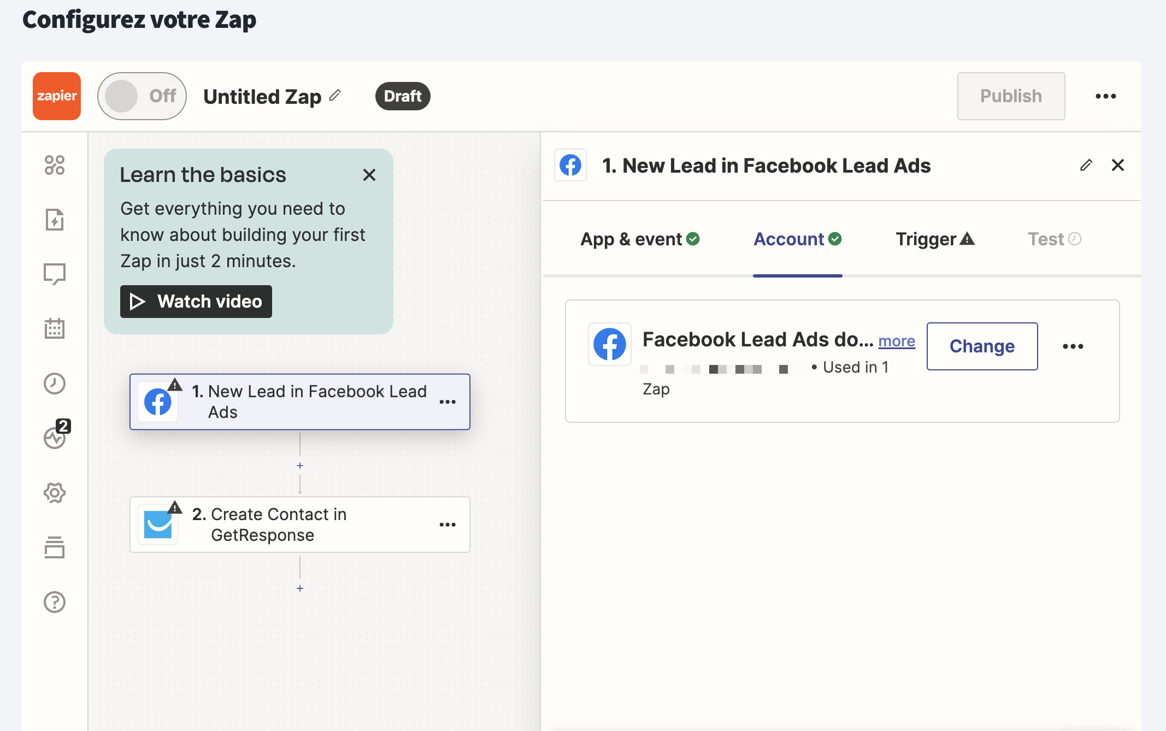Close the step configuration panel
The height and width of the screenshot is (731, 1166).
pos(1118,165)
